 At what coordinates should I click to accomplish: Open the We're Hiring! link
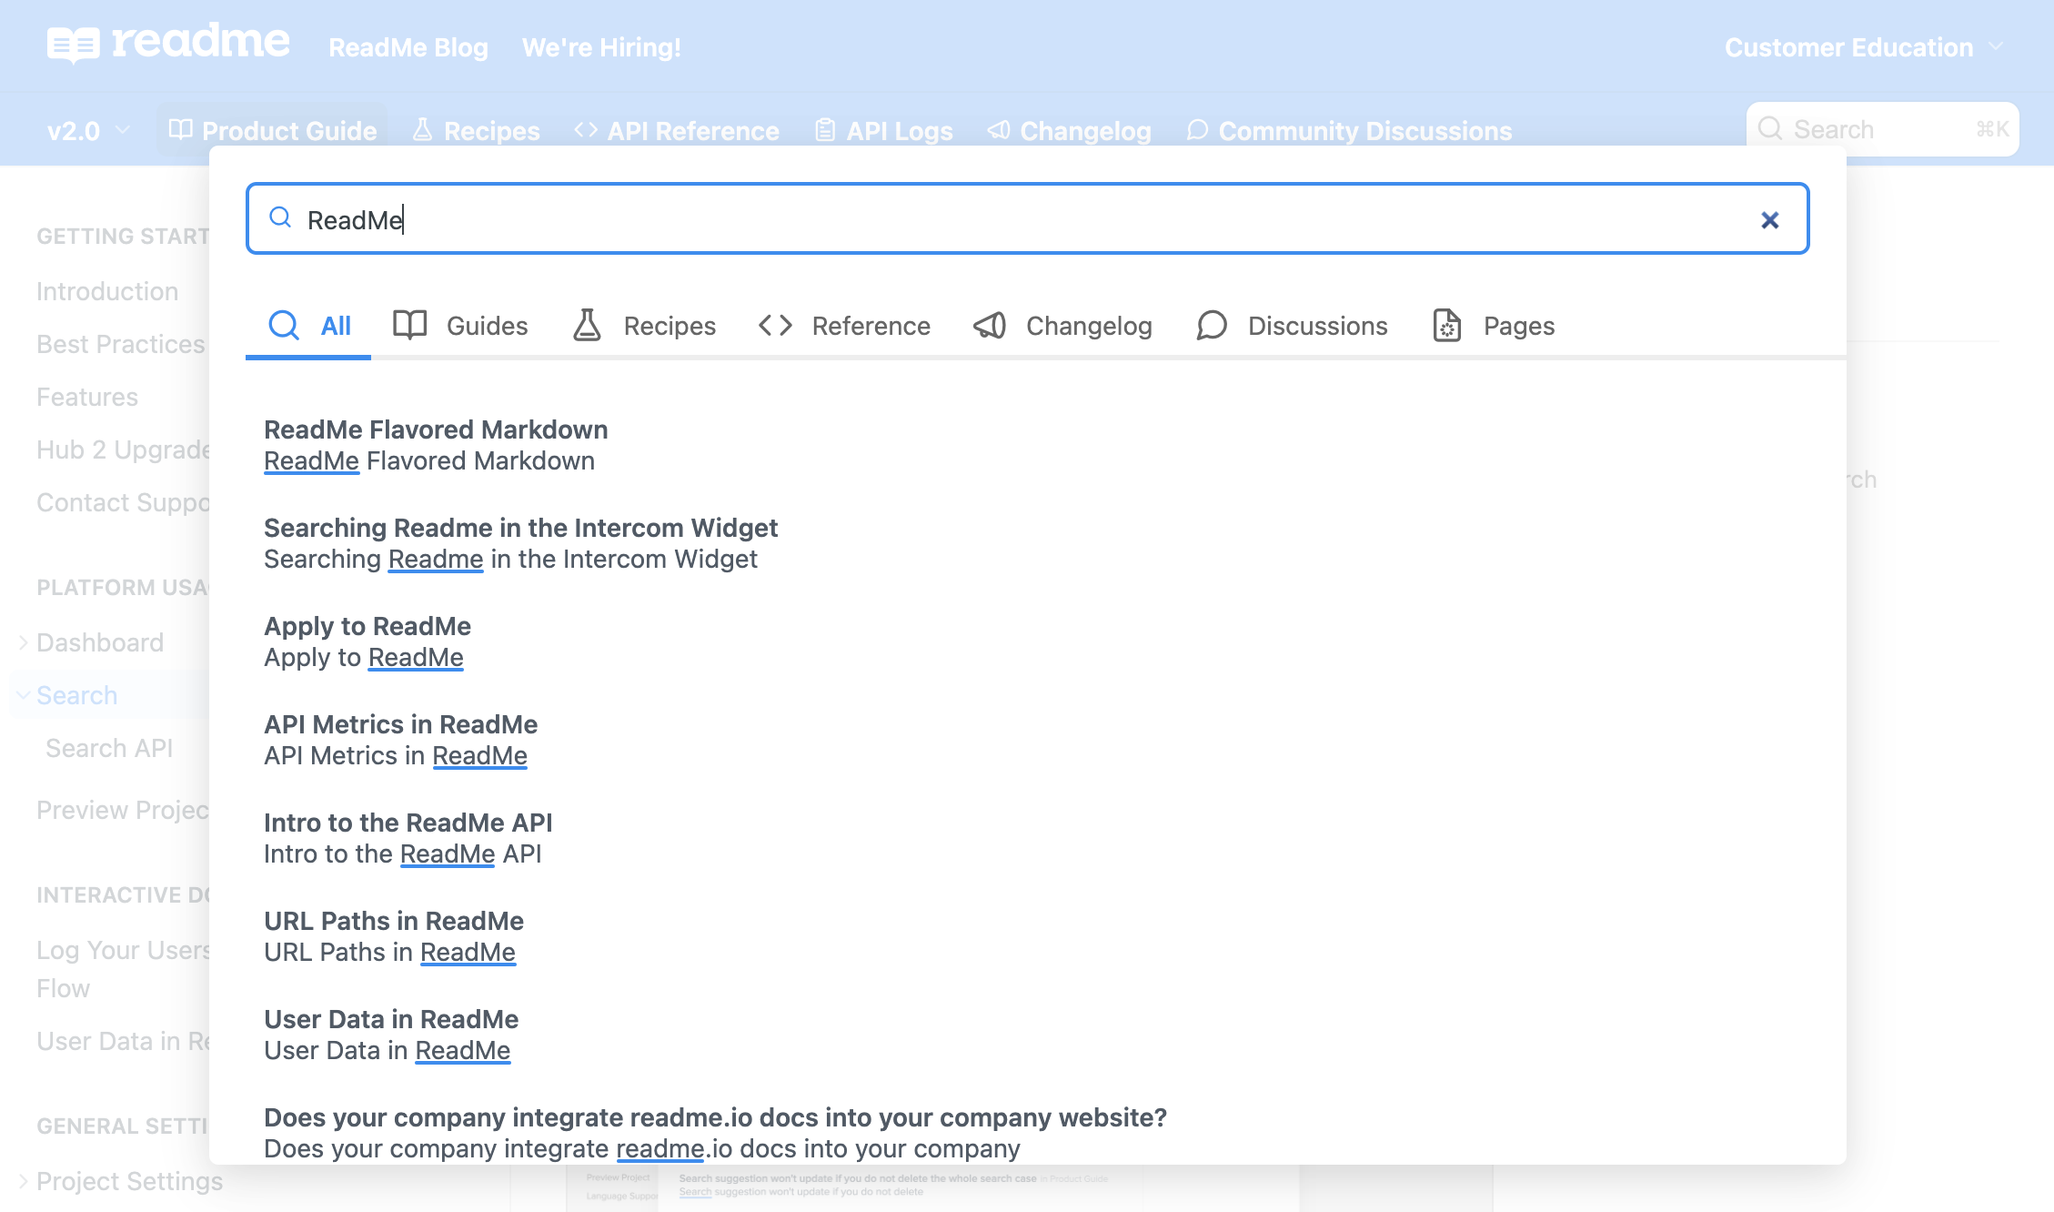pyautogui.click(x=601, y=47)
